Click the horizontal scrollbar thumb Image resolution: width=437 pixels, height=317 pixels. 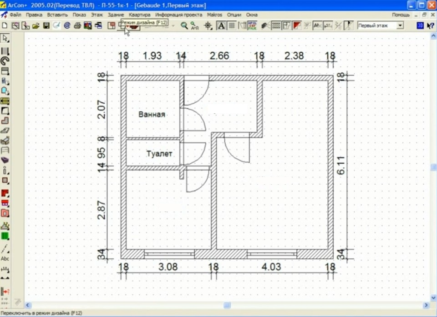(227, 305)
